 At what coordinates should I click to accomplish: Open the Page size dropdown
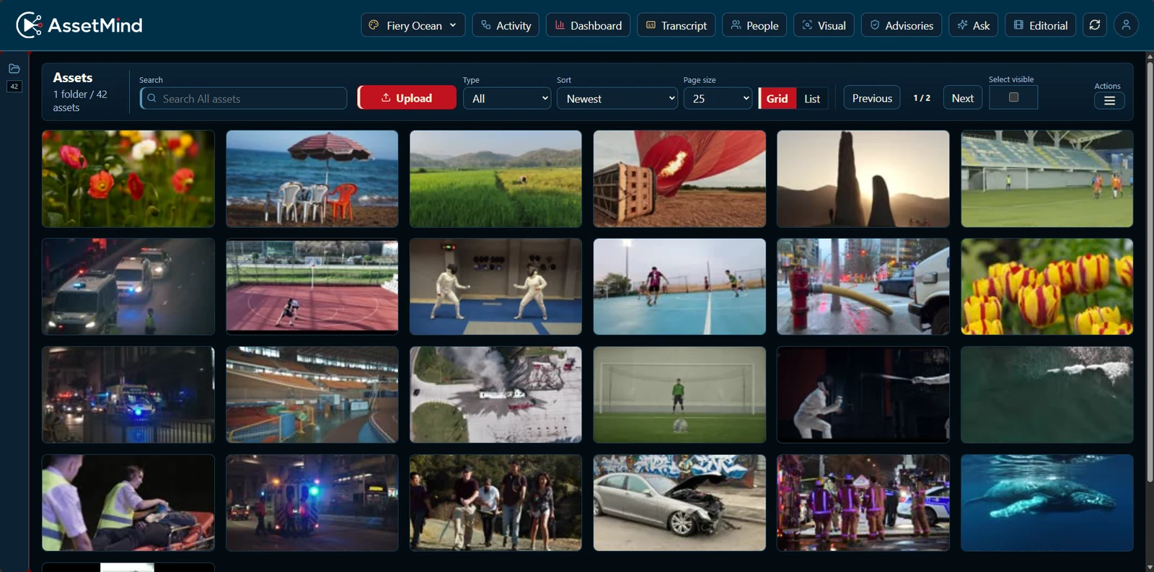718,98
